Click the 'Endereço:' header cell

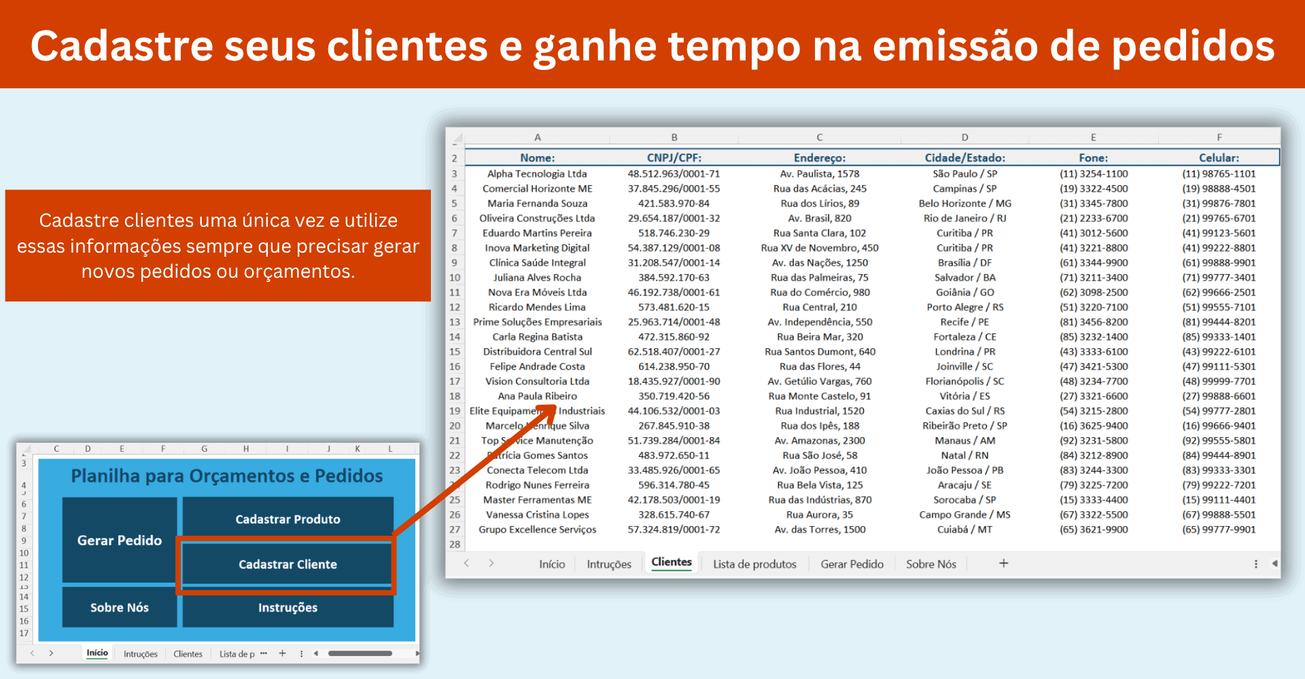coord(820,158)
